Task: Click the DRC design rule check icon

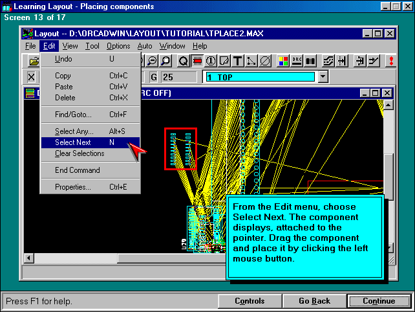Action: [x=298, y=61]
